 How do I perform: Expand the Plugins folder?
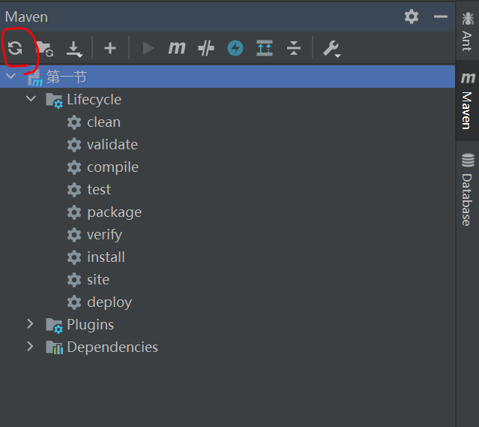click(30, 324)
